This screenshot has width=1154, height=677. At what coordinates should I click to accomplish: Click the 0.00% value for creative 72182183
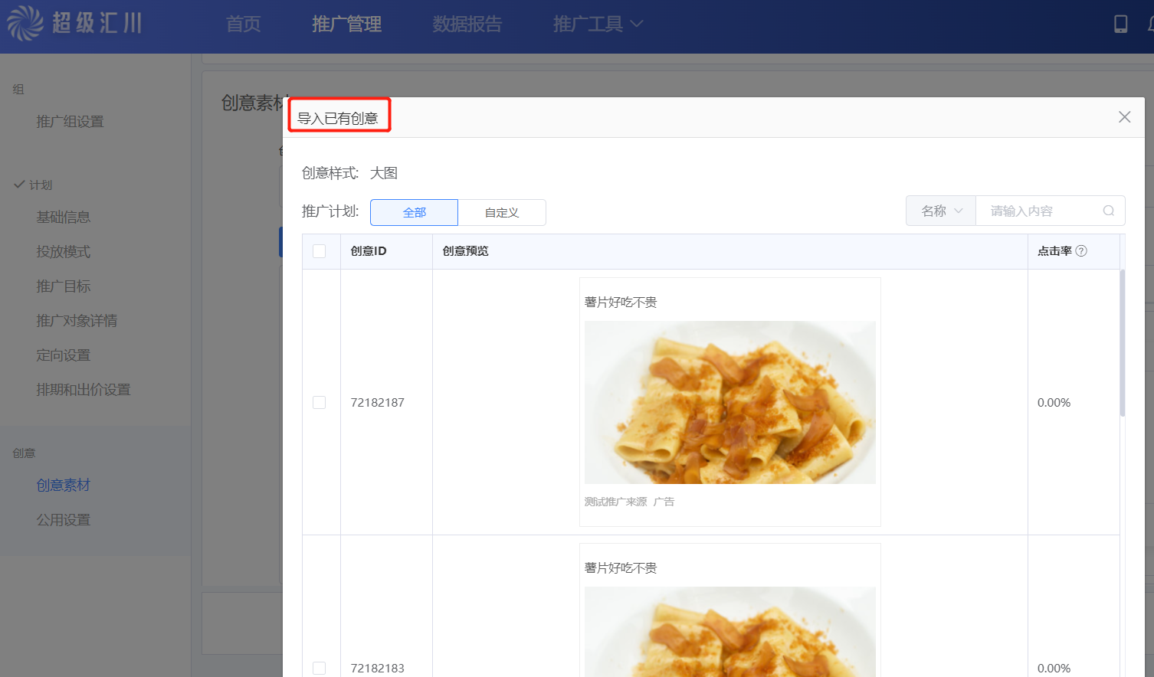click(x=1054, y=668)
